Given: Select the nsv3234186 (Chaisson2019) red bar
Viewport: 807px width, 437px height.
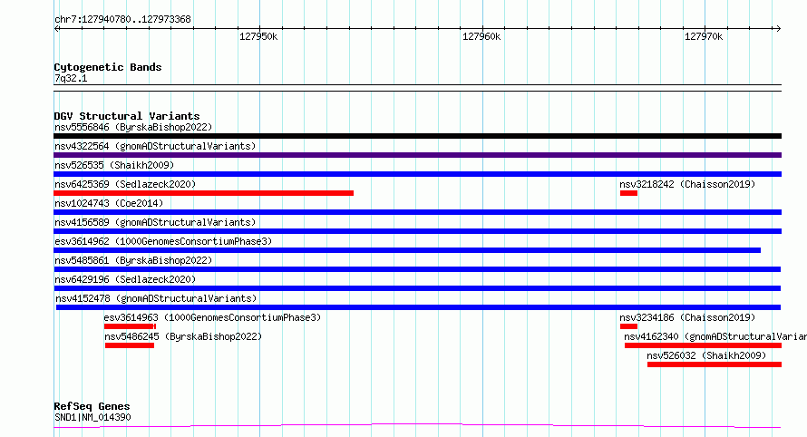Looking at the screenshot, I should click(x=628, y=326).
